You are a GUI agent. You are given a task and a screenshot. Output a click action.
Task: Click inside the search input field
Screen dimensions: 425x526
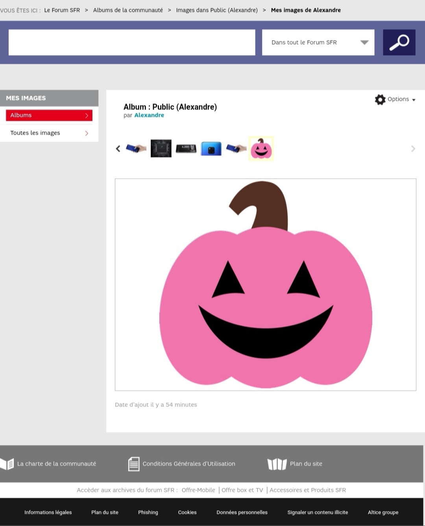pyautogui.click(x=131, y=42)
